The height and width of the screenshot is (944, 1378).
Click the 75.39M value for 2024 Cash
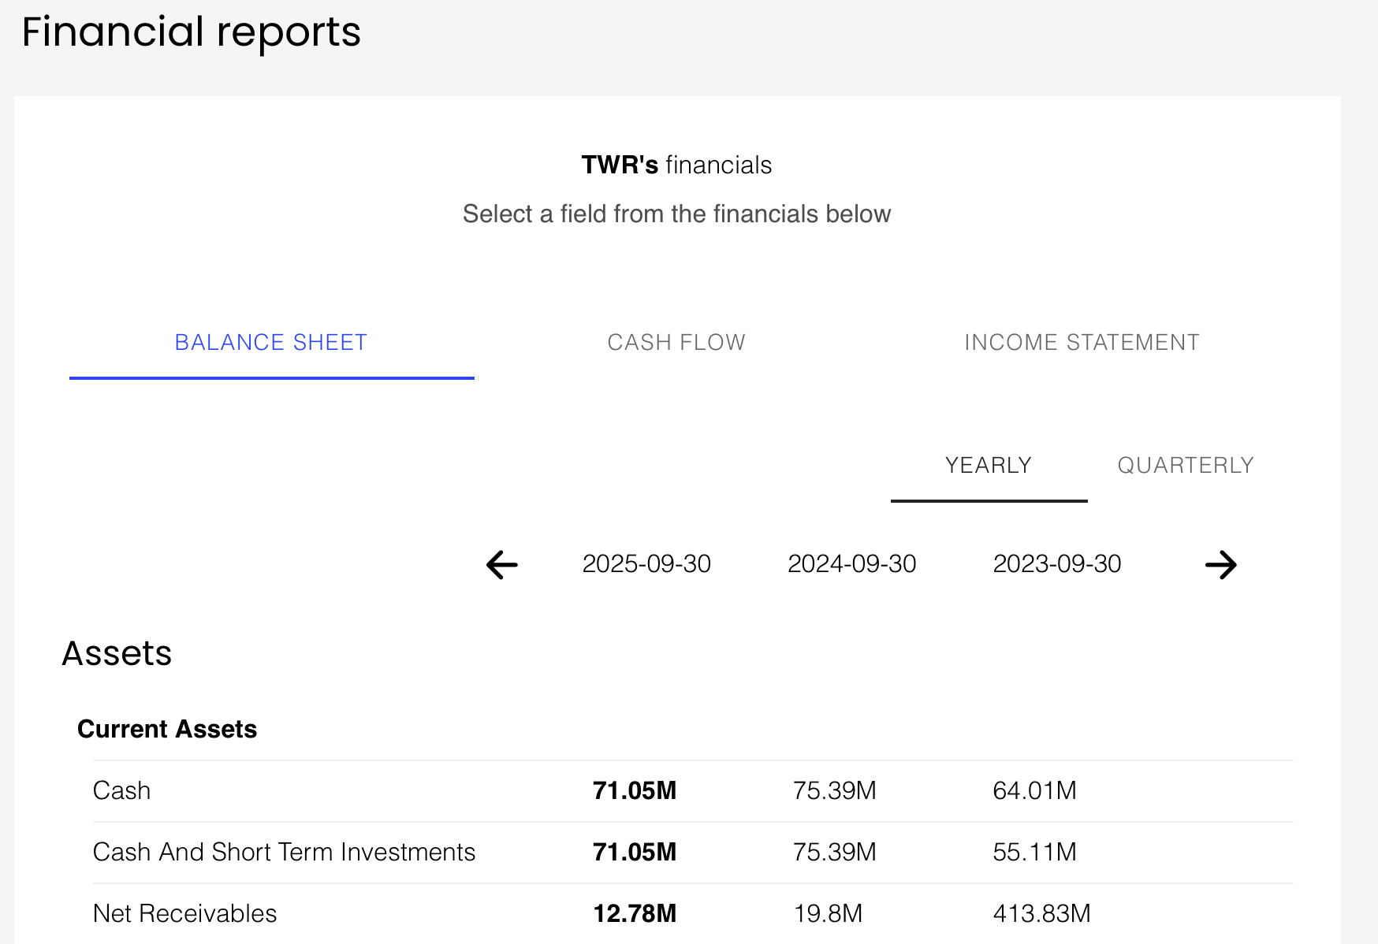(835, 790)
